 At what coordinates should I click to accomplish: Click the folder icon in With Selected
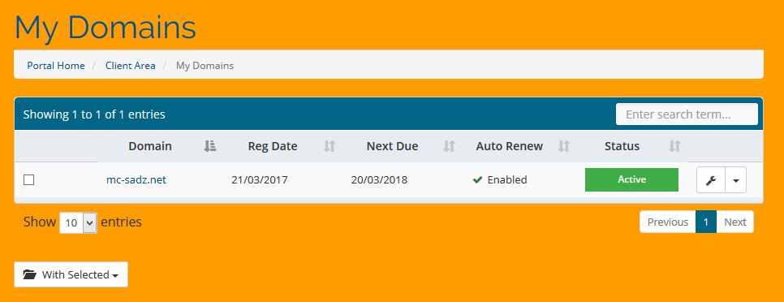pyautogui.click(x=30, y=274)
